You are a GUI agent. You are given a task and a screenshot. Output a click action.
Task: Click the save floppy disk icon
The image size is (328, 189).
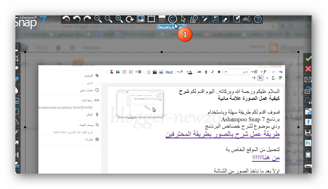click(308, 133)
